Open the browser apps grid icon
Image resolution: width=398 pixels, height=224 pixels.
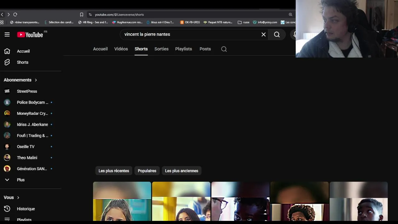pyautogui.click(x=2, y=22)
